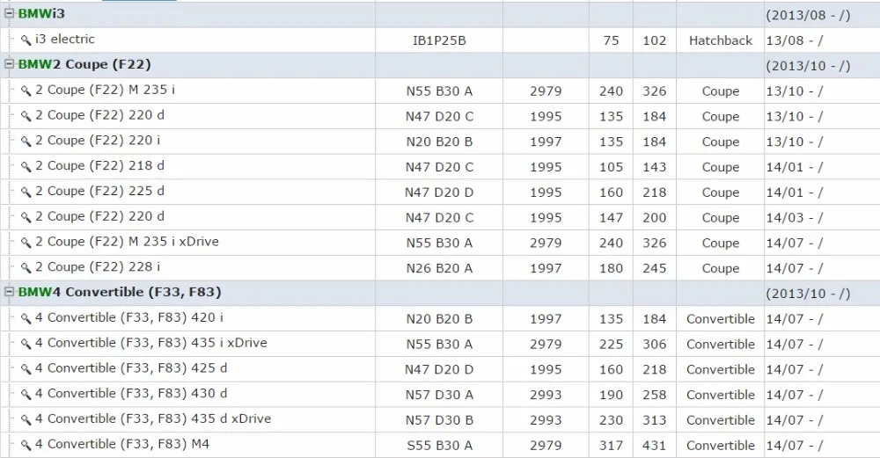Viewport: 880px width, 458px height.
Task: Click magnifier icon next to 435 d xDrive
Action: pyautogui.click(x=26, y=419)
